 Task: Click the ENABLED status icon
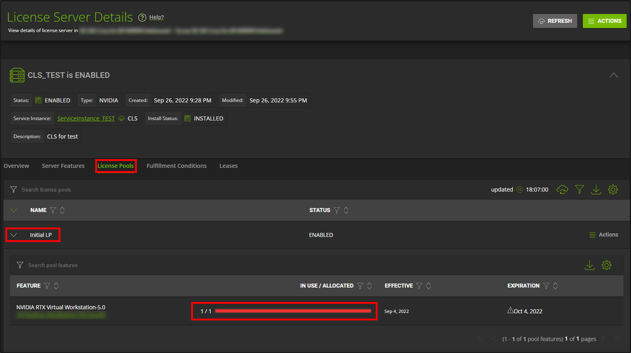point(38,100)
